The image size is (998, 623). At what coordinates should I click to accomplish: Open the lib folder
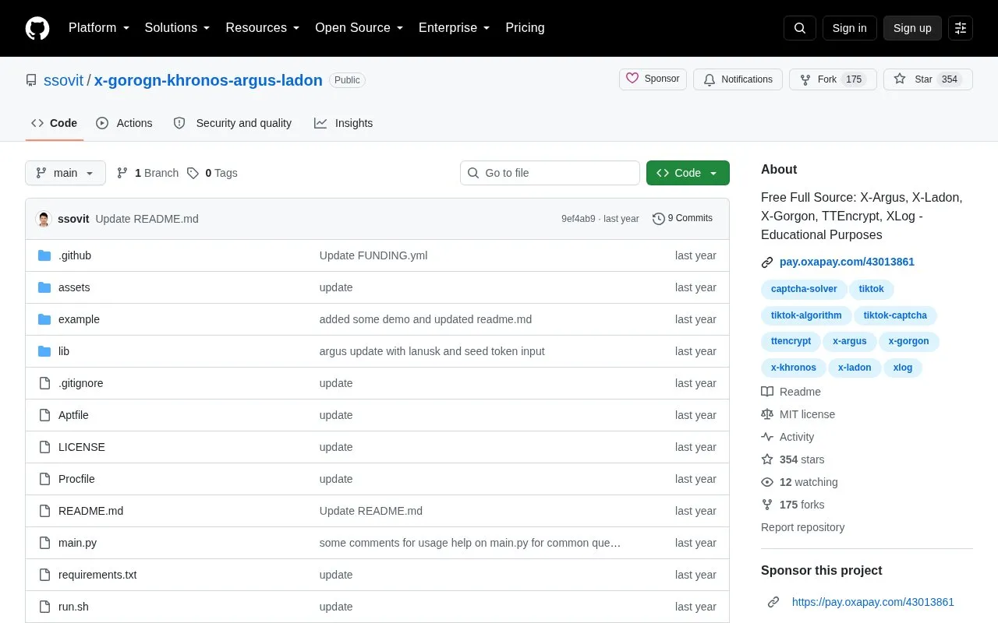tap(64, 351)
